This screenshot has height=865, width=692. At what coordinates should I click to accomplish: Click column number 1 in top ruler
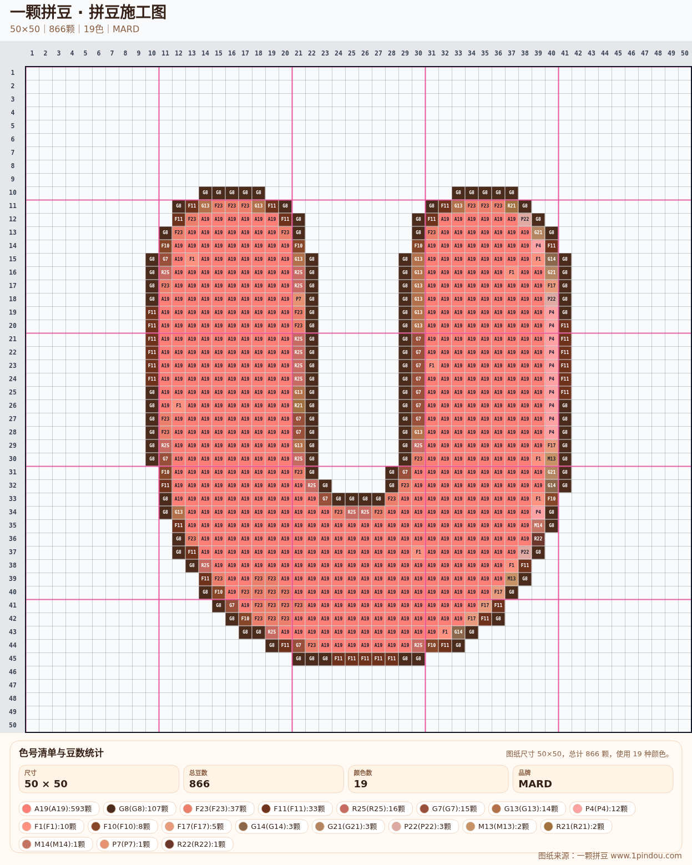pos(32,53)
